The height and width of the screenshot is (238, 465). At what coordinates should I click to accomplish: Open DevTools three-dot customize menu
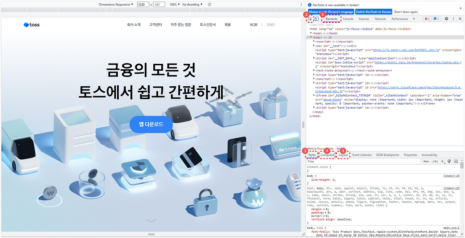[453, 19]
